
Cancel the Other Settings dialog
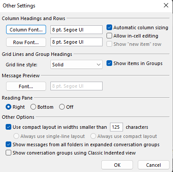pyautogui.click(x=153, y=165)
